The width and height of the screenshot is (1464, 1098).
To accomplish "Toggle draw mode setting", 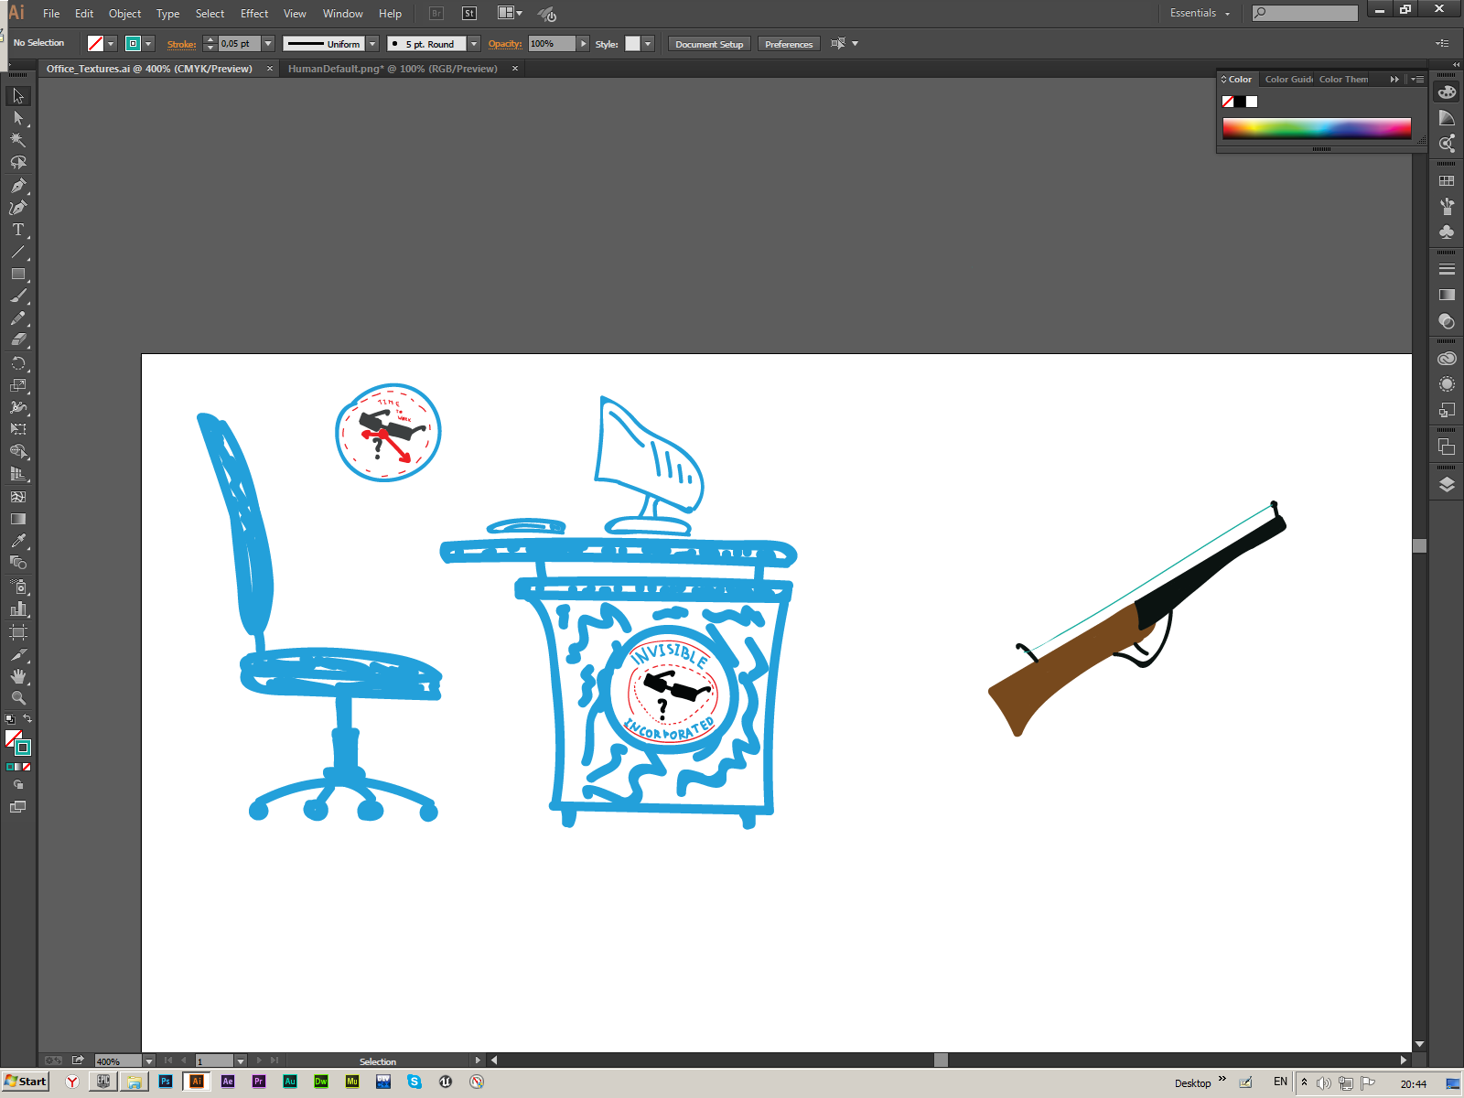I will pyautogui.click(x=18, y=785).
